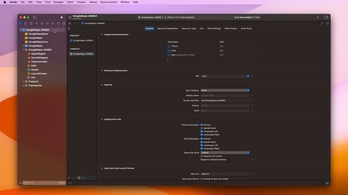Select LaunchScreen storyboard in navigator
Screen dimensions: 348x195
[x=39, y=74]
